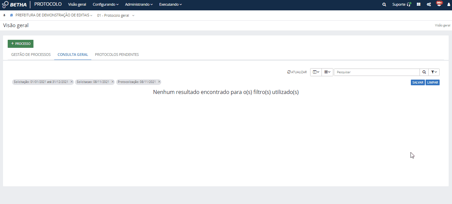Switch to the Protocolos Pendentes tab
452x204 pixels.
click(117, 55)
